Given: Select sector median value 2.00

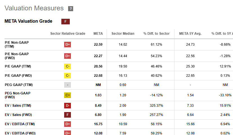Looking at the screenshot, I should tap(123, 106).
